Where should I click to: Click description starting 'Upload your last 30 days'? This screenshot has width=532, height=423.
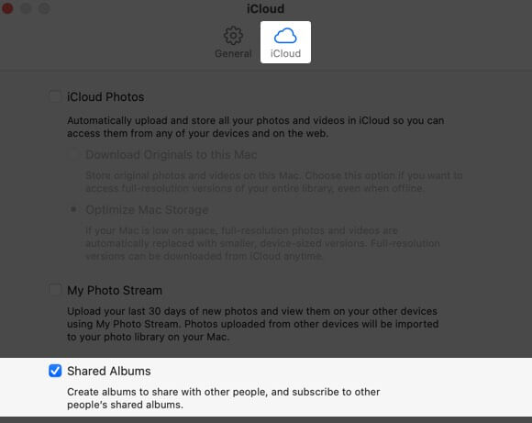(253, 324)
